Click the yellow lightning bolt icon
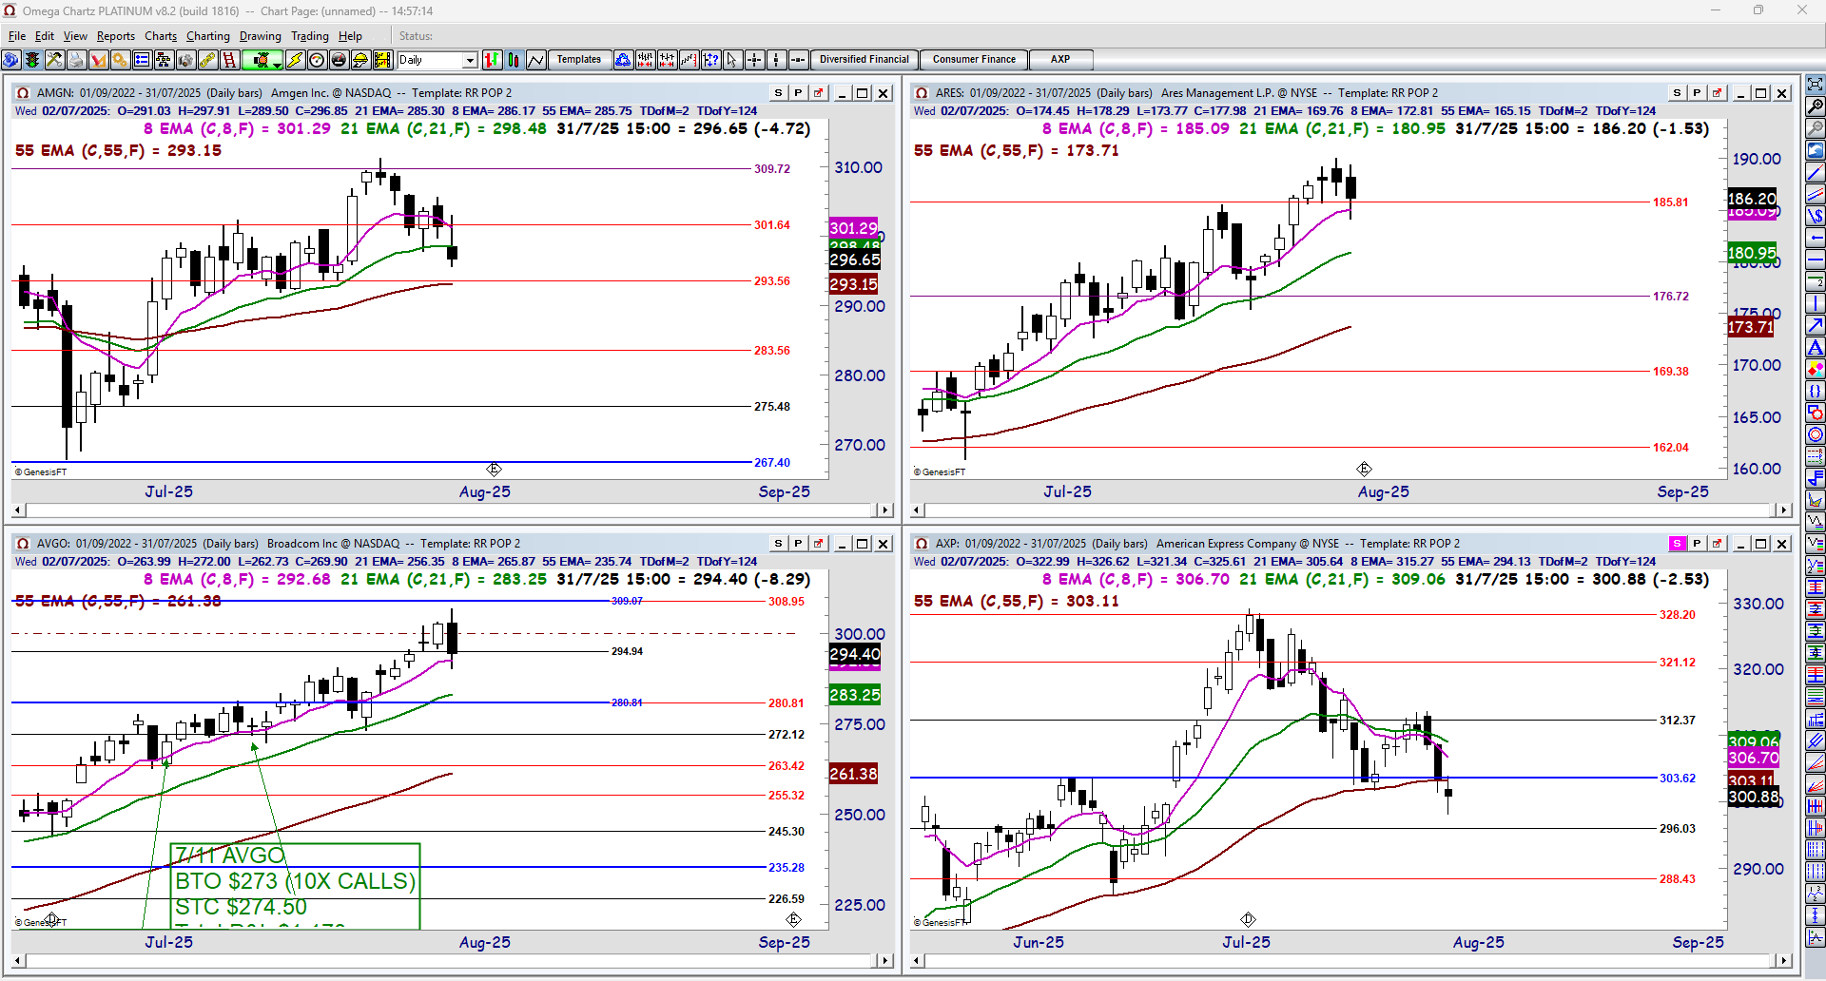The width and height of the screenshot is (1826, 981). [x=295, y=60]
